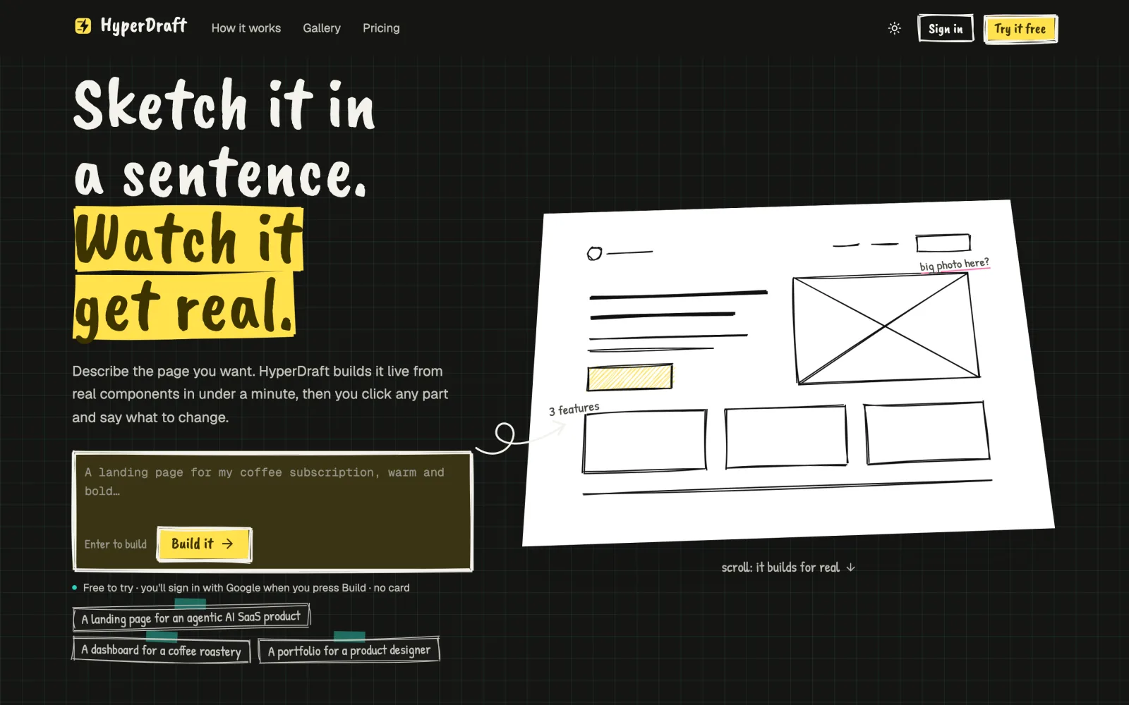The image size is (1129, 705).
Task: Click the wireframe sketch preview card
Action: point(788,372)
